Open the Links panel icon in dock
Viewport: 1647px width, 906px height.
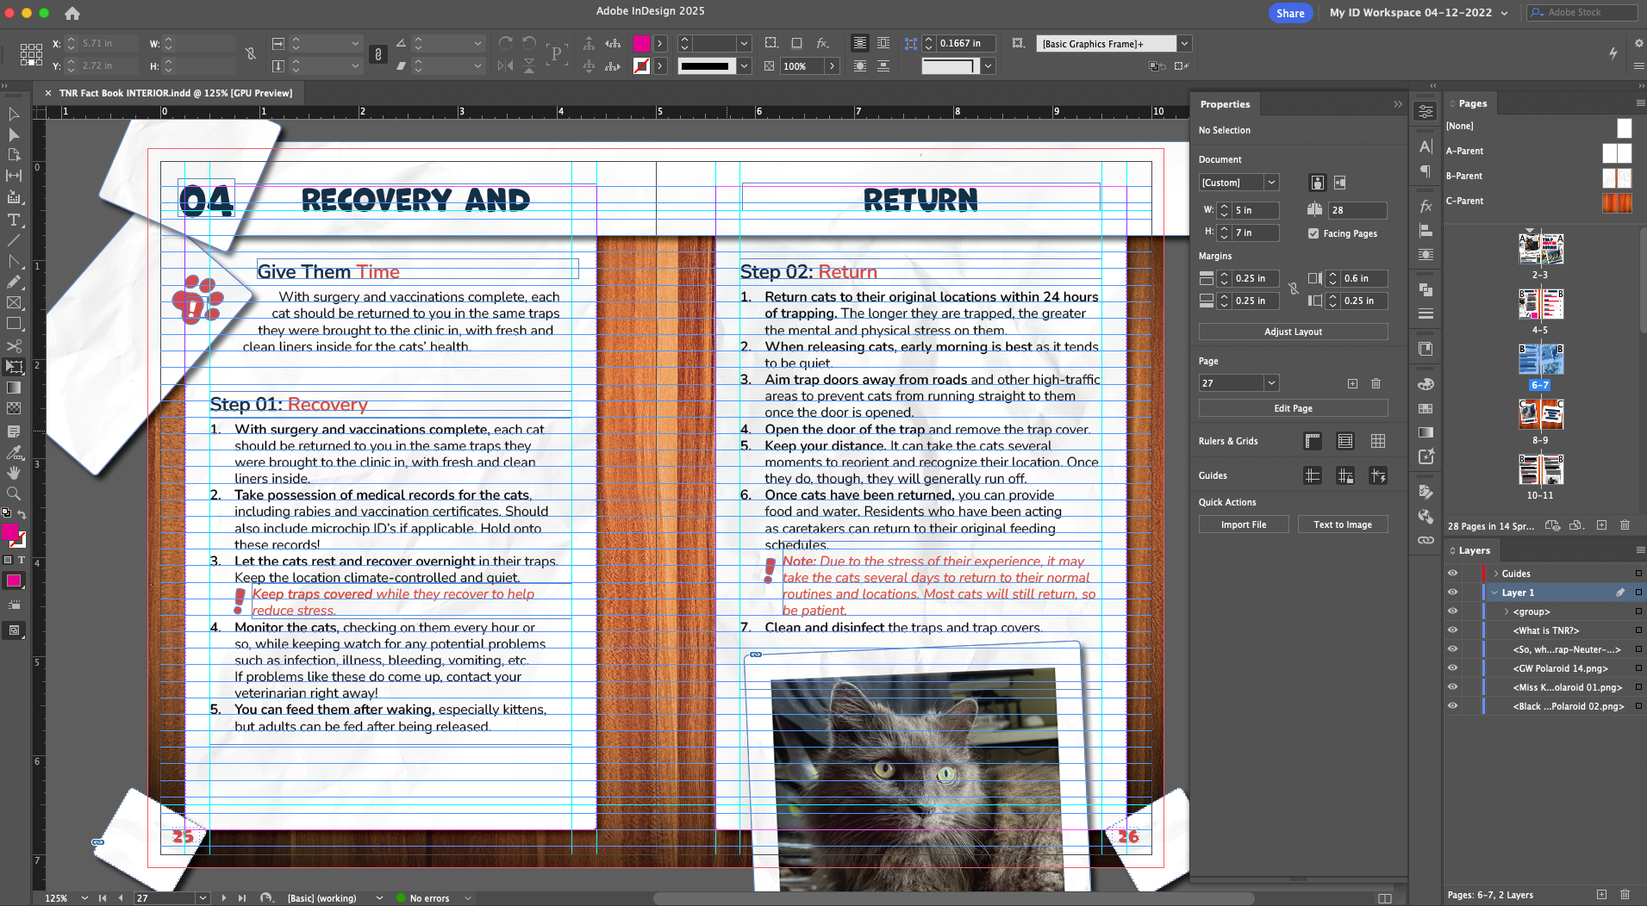point(1426,540)
